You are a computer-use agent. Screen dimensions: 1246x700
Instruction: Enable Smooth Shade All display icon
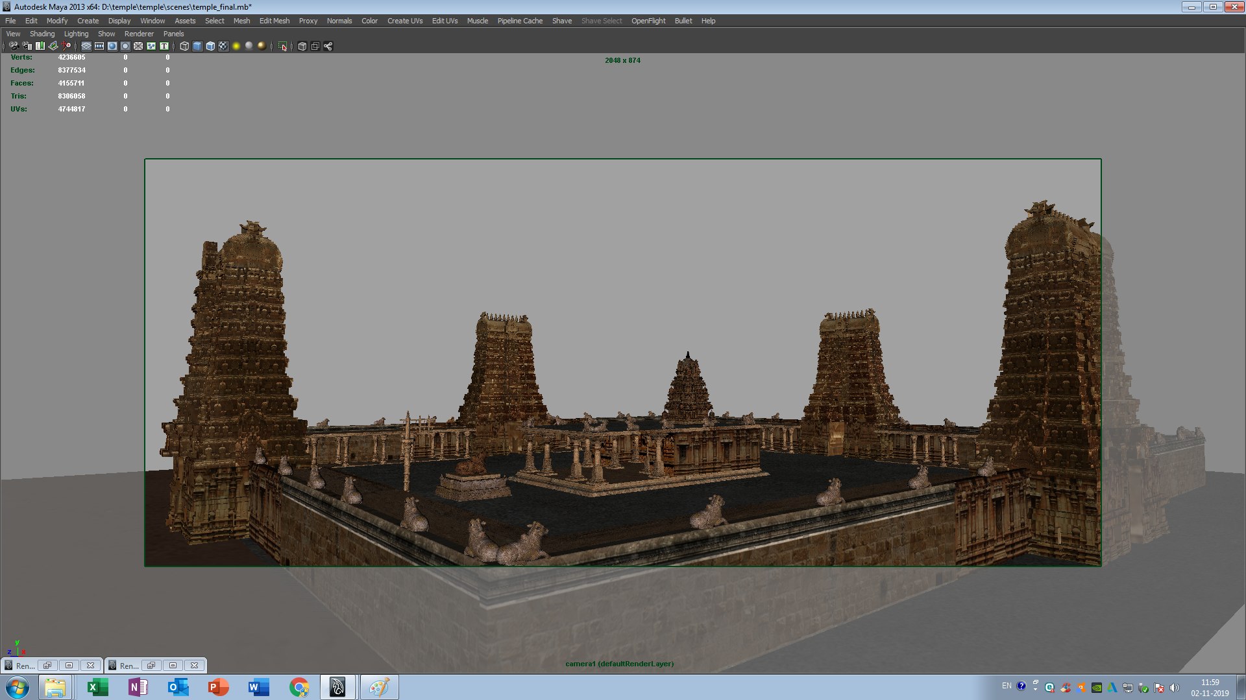tap(197, 46)
